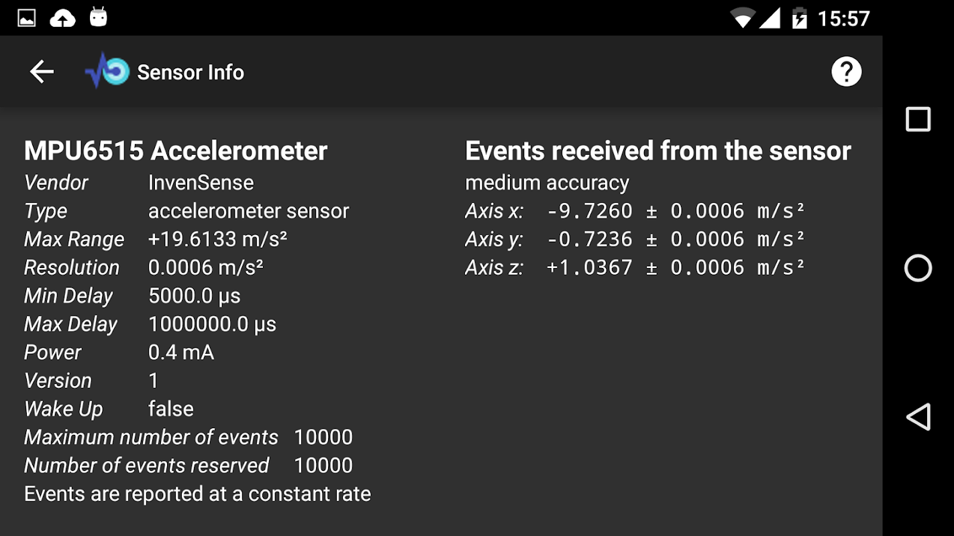Tap the 15:57 clock in status bar

pos(843,18)
